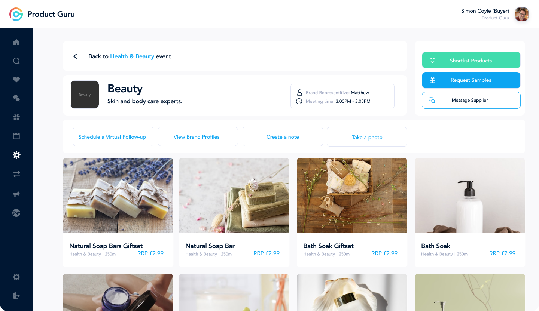Click the Message Supplier button
Image resolution: width=539 pixels, height=311 pixels.
(x=471, y=100)
